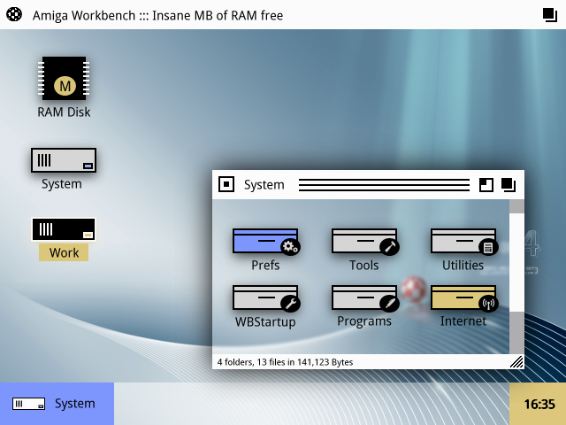Click the System window zoom gadget
This screenshot has width=566, height=425.
click(x=486, y=185)
